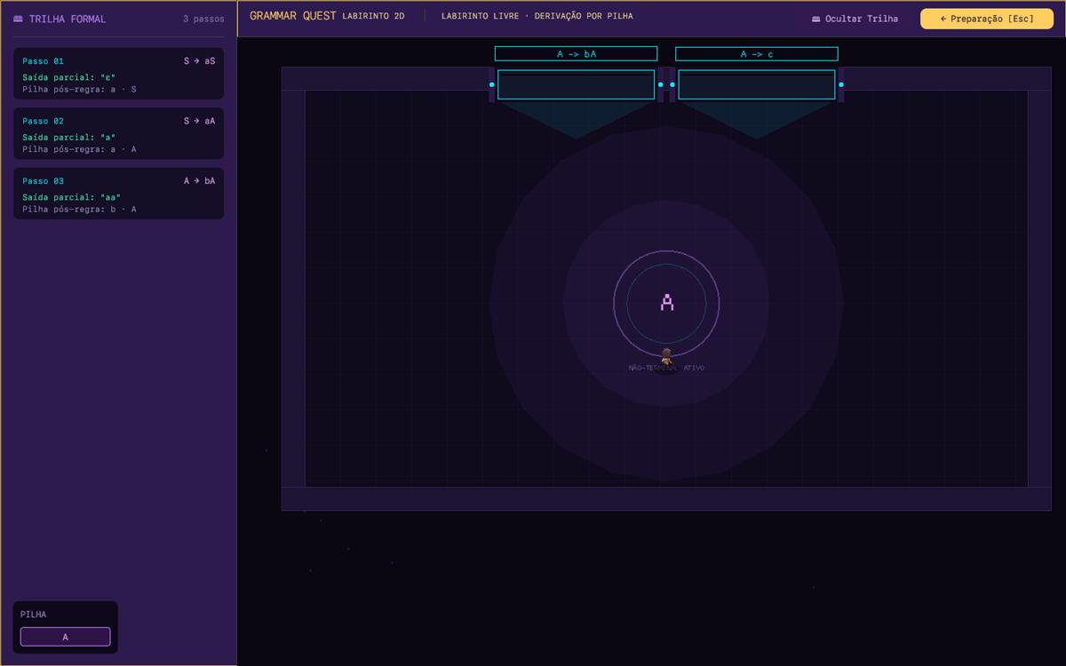Select the door gate under the A -> c label

click(x=757, y=84)
